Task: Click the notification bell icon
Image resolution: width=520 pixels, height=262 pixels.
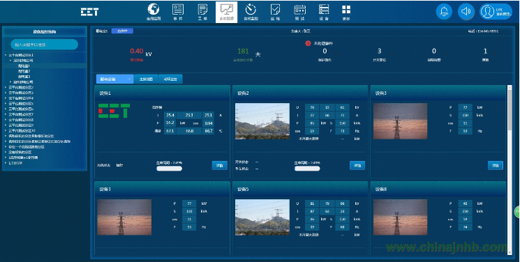Action: (444, 12)
